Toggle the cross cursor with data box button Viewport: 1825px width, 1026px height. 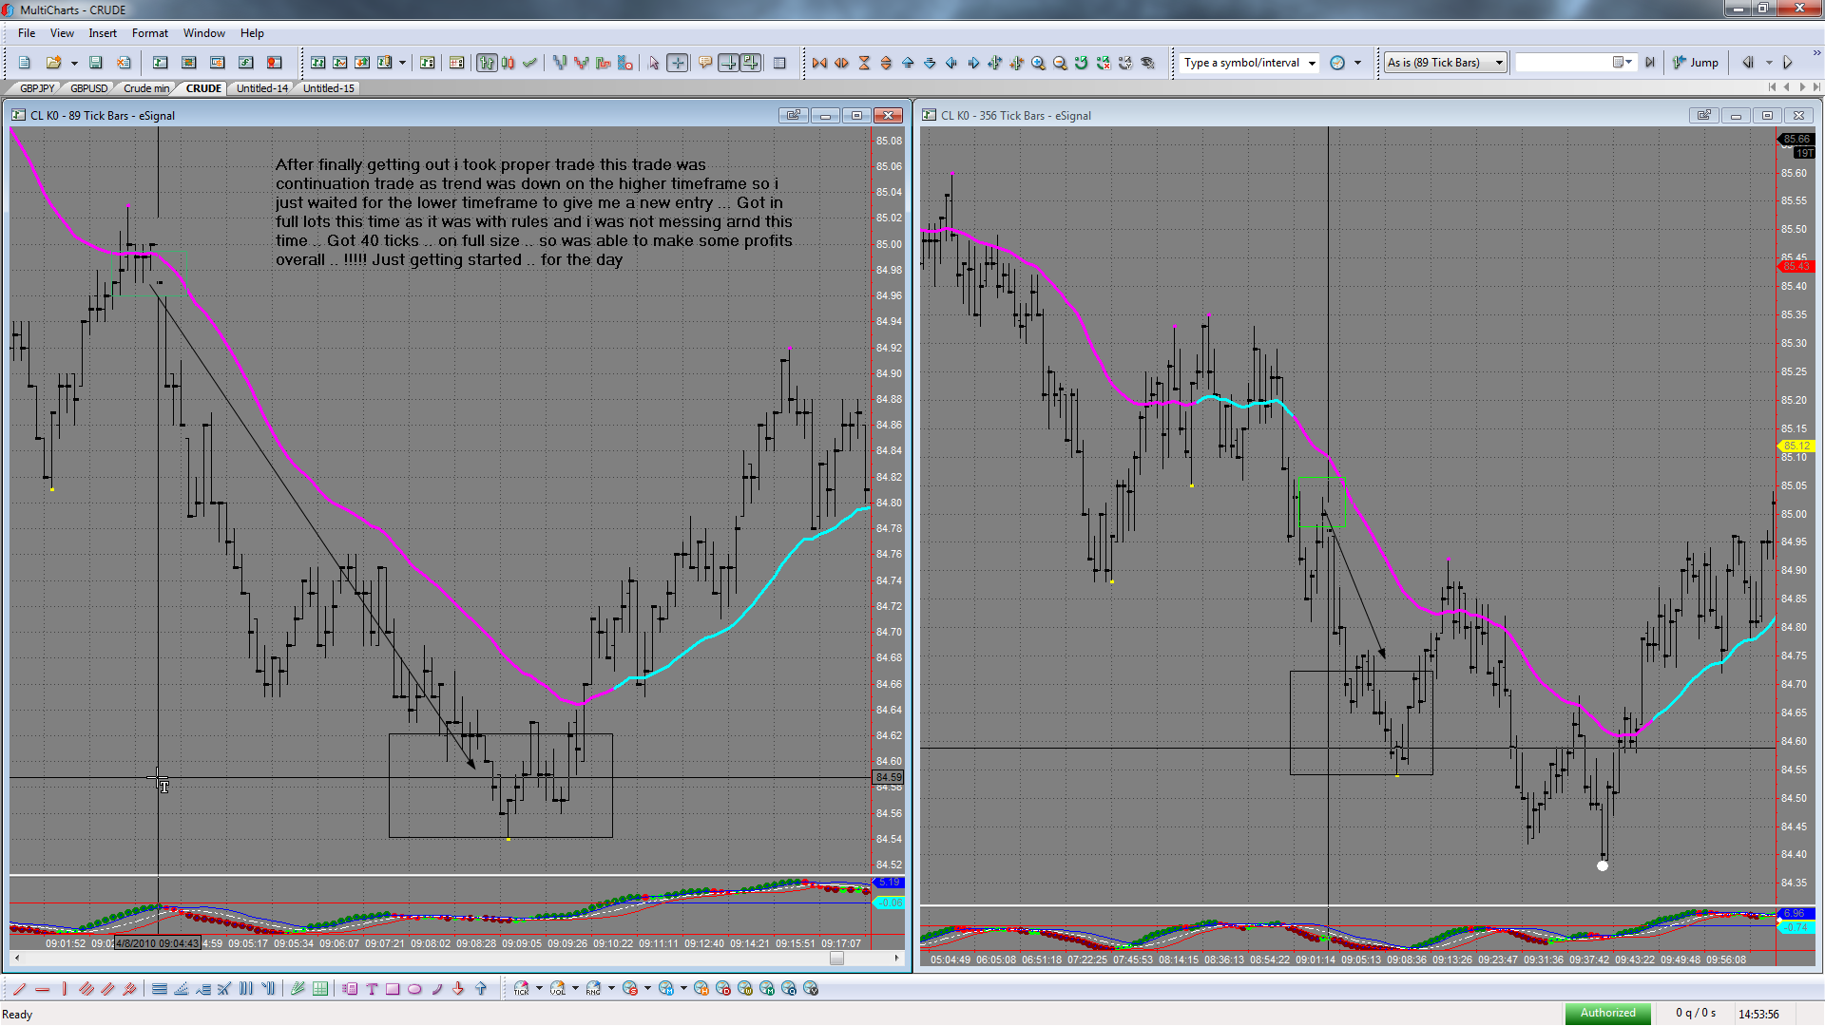pos(751,63)
